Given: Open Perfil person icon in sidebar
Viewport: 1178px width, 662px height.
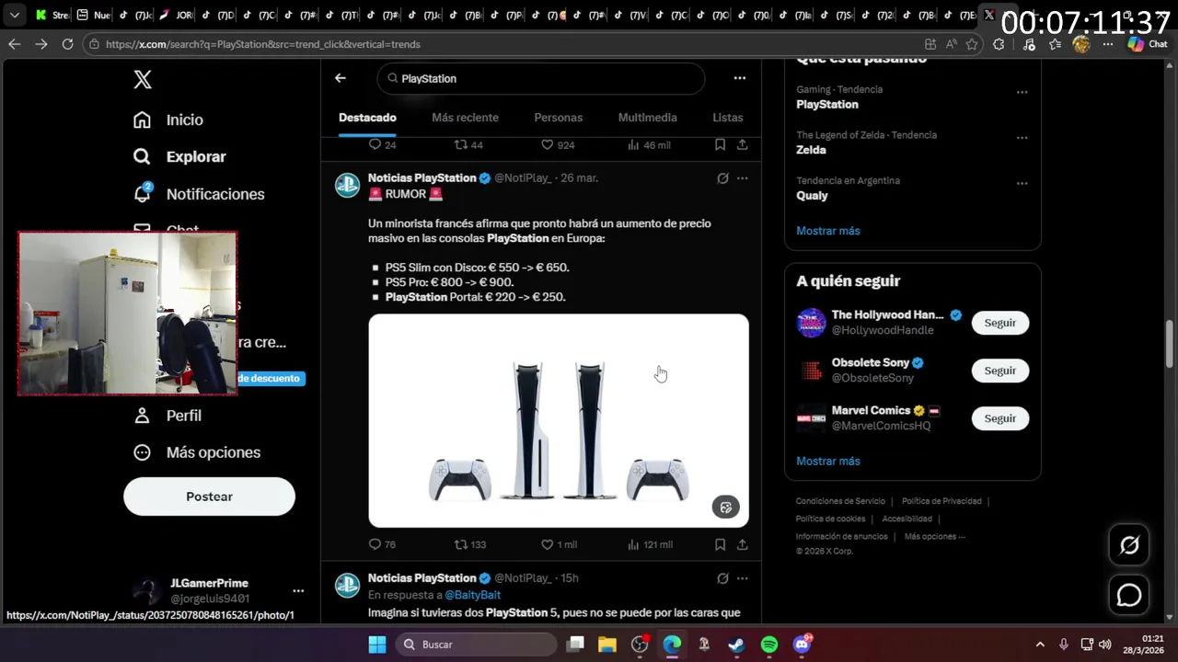Looking at the screenshot, I should (x=142, y=416).
